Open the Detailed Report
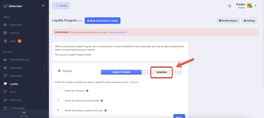 (228, 21)
